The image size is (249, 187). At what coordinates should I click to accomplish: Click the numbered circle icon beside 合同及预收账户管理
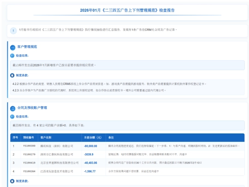tap(13, 109)
